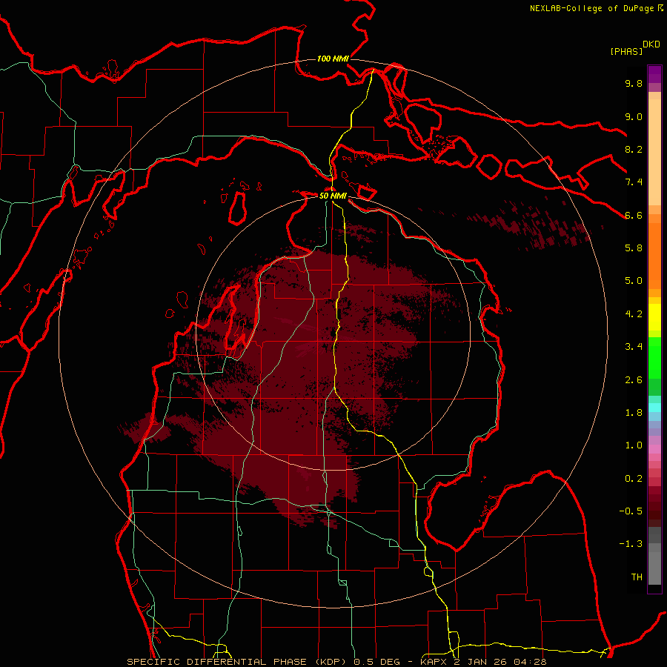Pick the pale peach color bar segment
Image resolution: width=667 pixels, height=667 pixels.
[654, 153]
